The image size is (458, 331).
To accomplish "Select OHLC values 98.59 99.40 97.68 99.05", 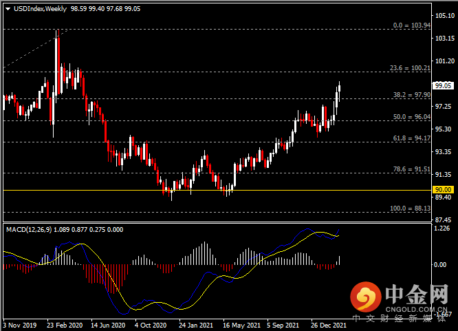I will click(x=105, y=9).
